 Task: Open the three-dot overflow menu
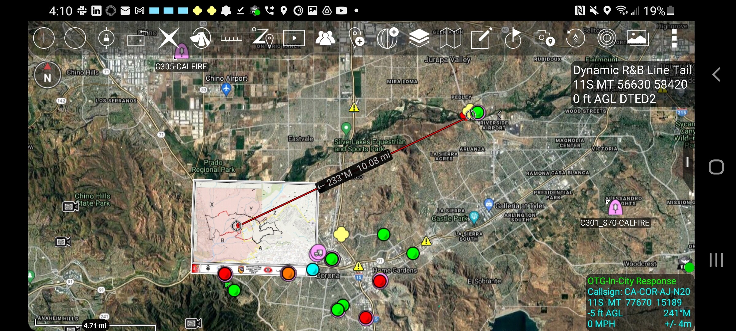pyautogui.click(x=674, y=38)
